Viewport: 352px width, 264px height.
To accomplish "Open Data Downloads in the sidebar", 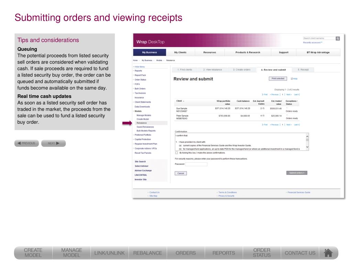I will pyautogui.click(x=142, y=107).
